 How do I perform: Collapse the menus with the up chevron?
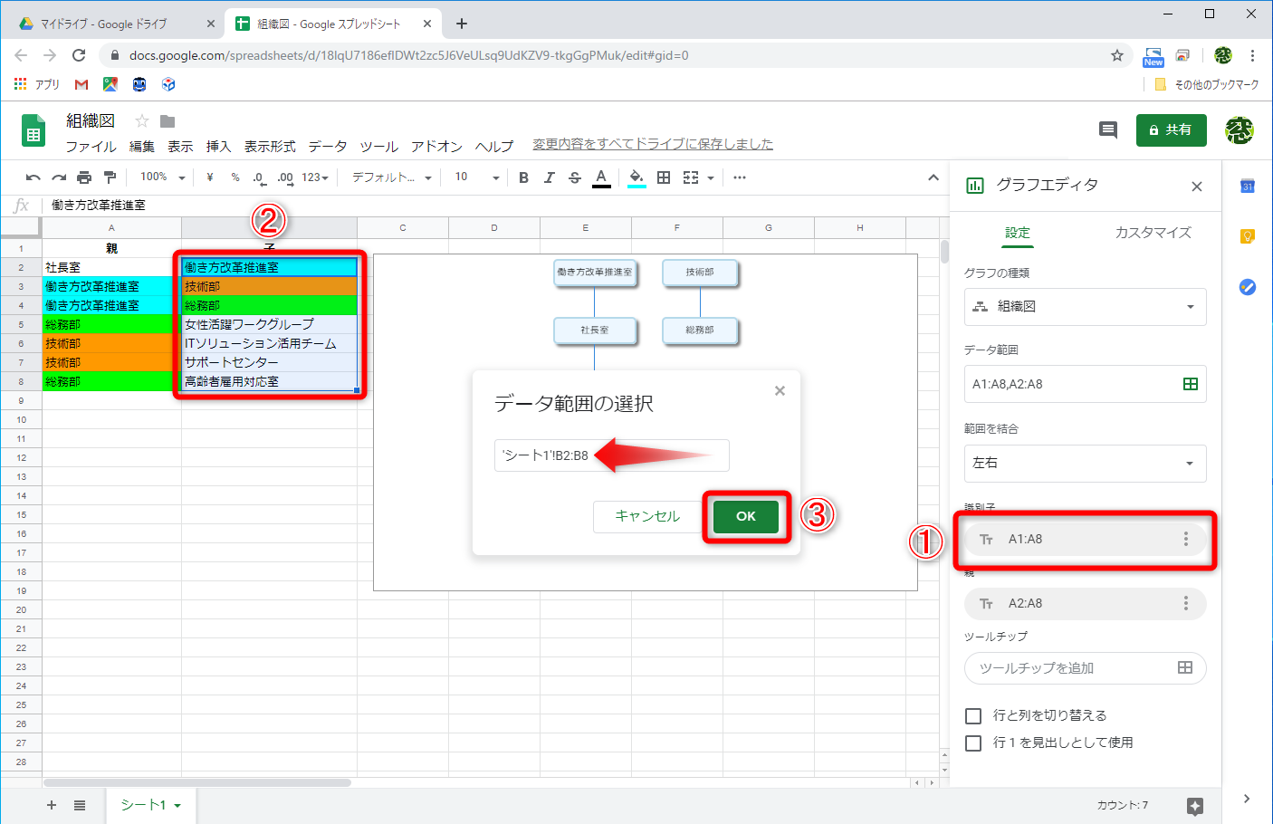[x=933, y=177]
